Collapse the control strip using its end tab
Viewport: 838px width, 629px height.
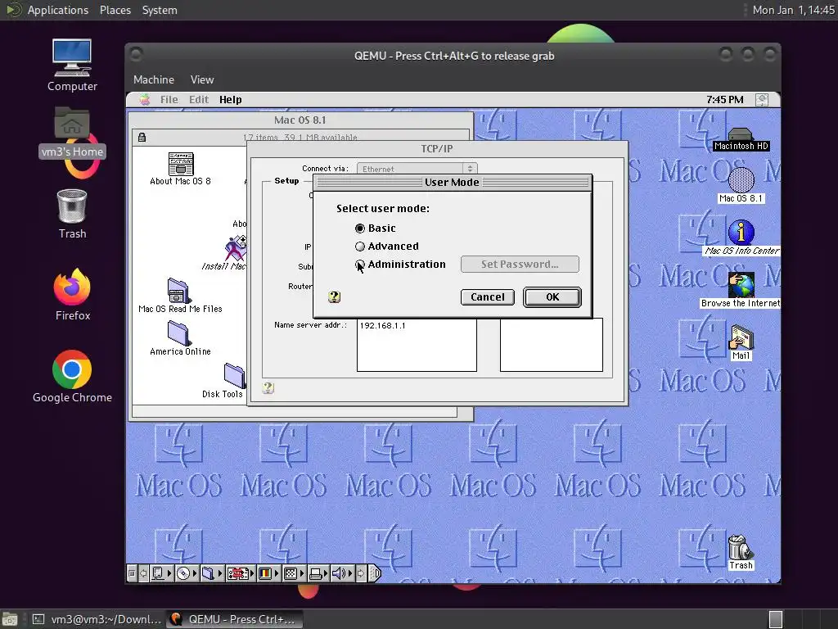coord(375,574)
